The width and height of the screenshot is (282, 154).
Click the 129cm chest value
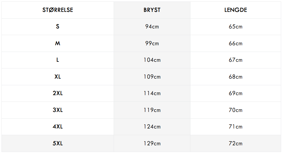pyautogui.click(x=152, y=143)
